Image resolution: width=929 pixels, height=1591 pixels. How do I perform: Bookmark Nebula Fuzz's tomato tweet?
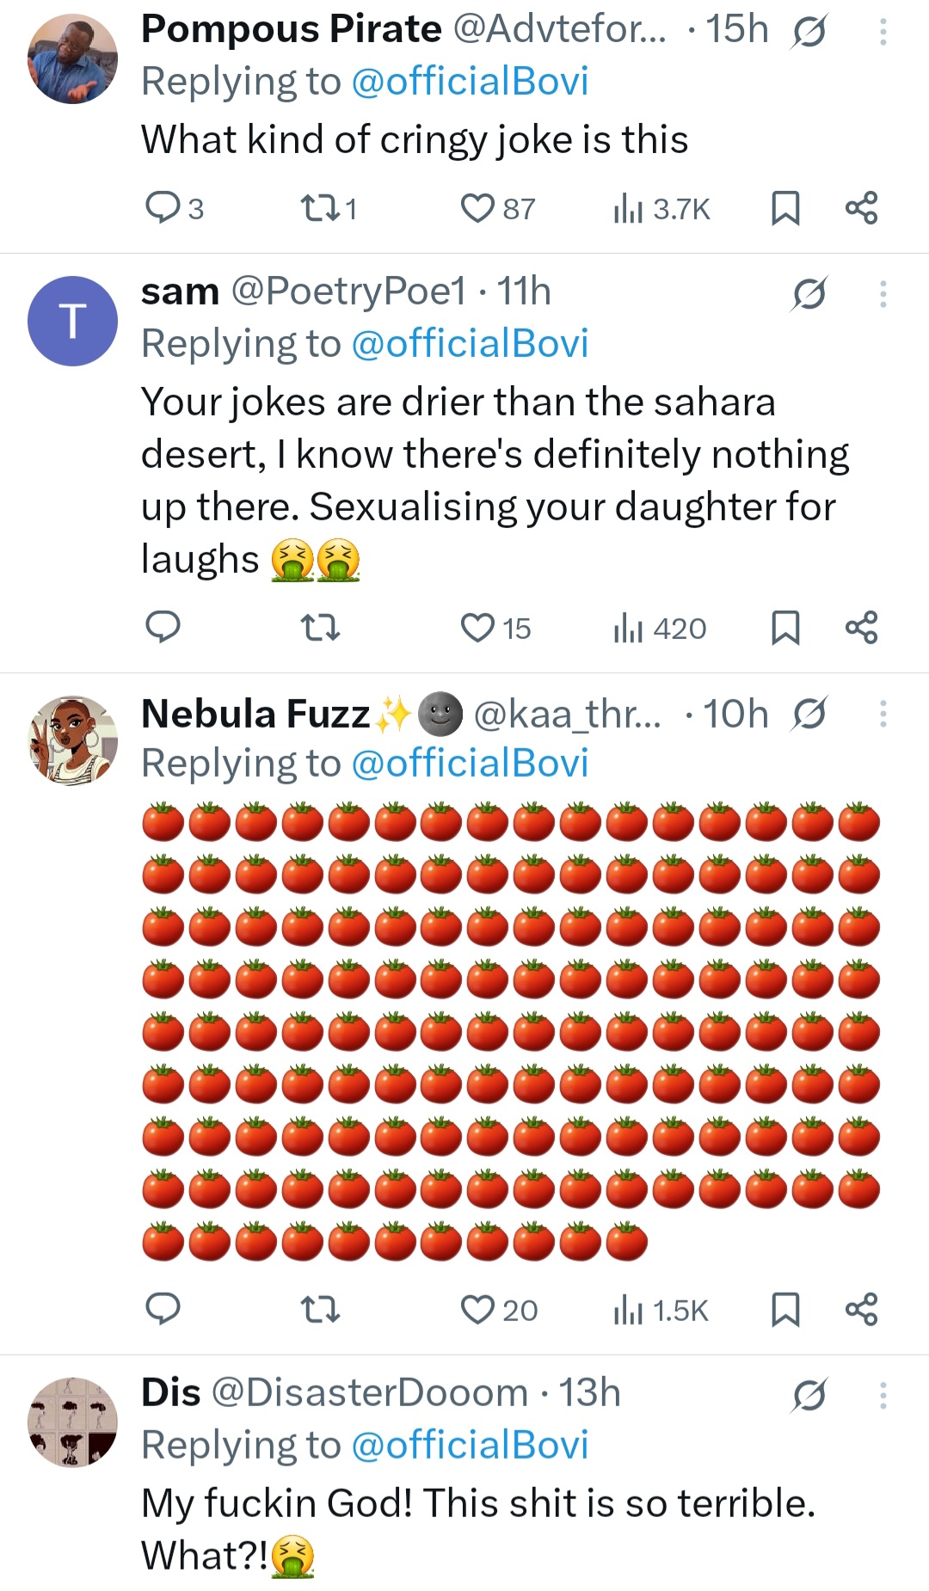click(x=784, y=1310)
